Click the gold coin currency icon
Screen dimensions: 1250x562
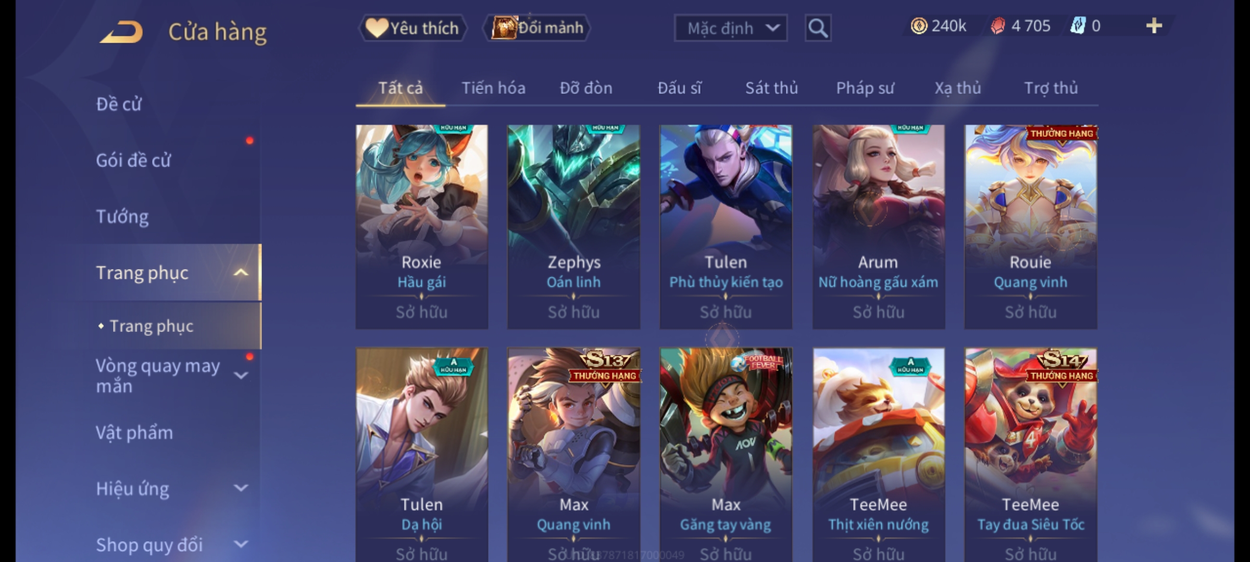[x=919, y=26]
